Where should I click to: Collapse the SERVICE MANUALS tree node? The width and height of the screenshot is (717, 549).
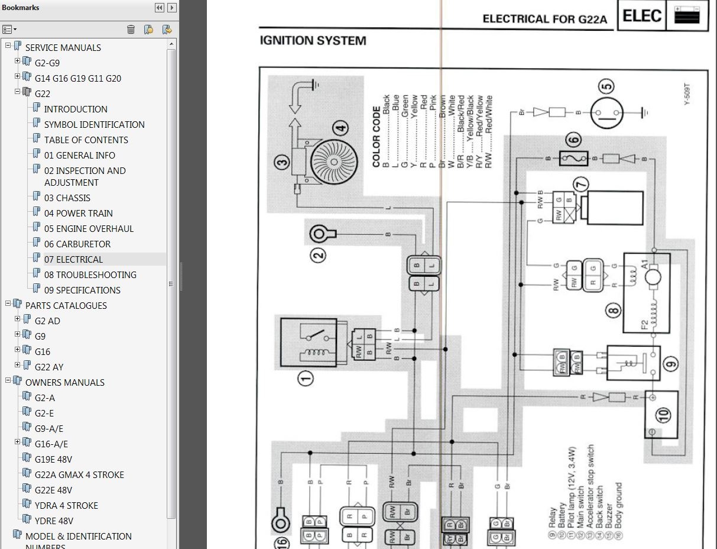8,46
